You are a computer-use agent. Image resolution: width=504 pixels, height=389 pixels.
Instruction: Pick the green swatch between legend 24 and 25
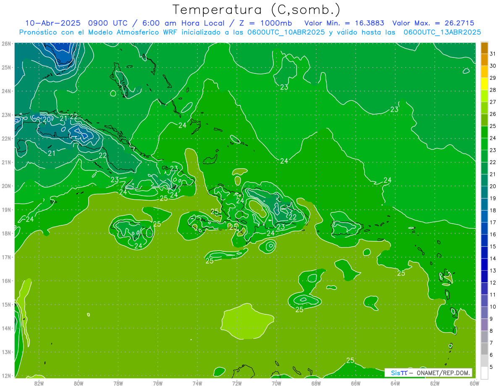point(484,132)
